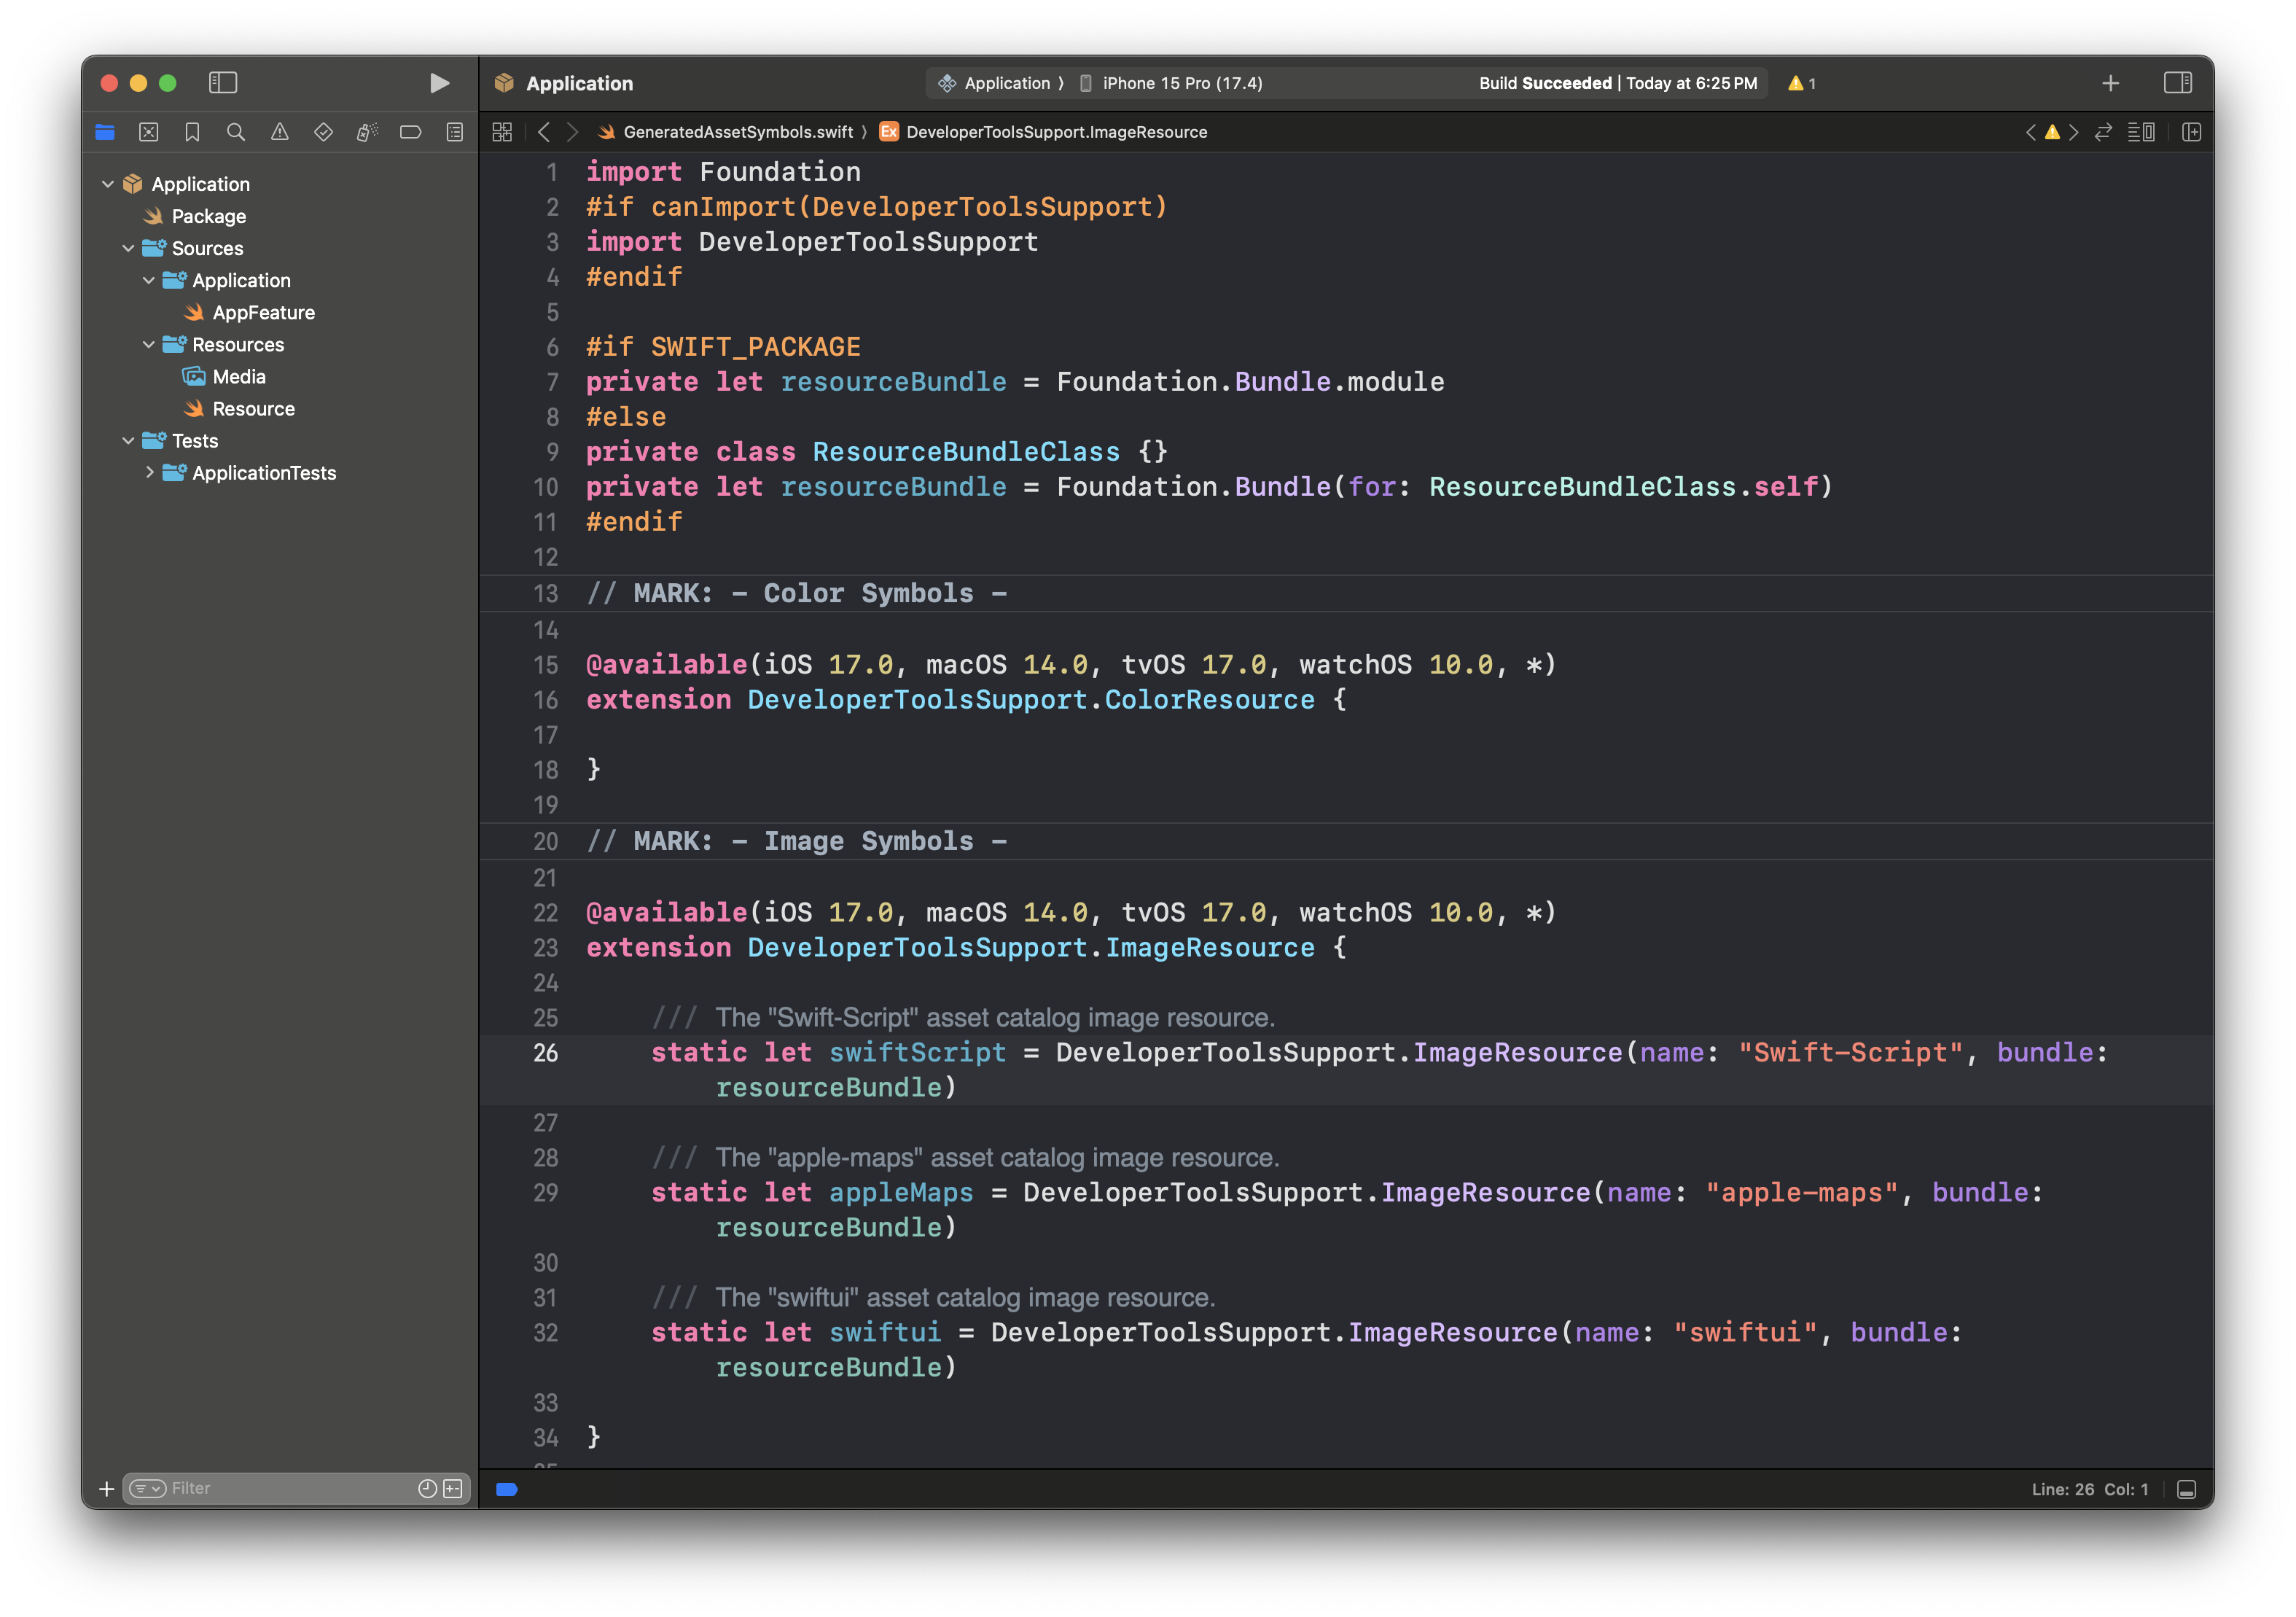2296x1617 pixels.
Task: Click the appleMaps constant name
Action: [x=901, y=1192]
